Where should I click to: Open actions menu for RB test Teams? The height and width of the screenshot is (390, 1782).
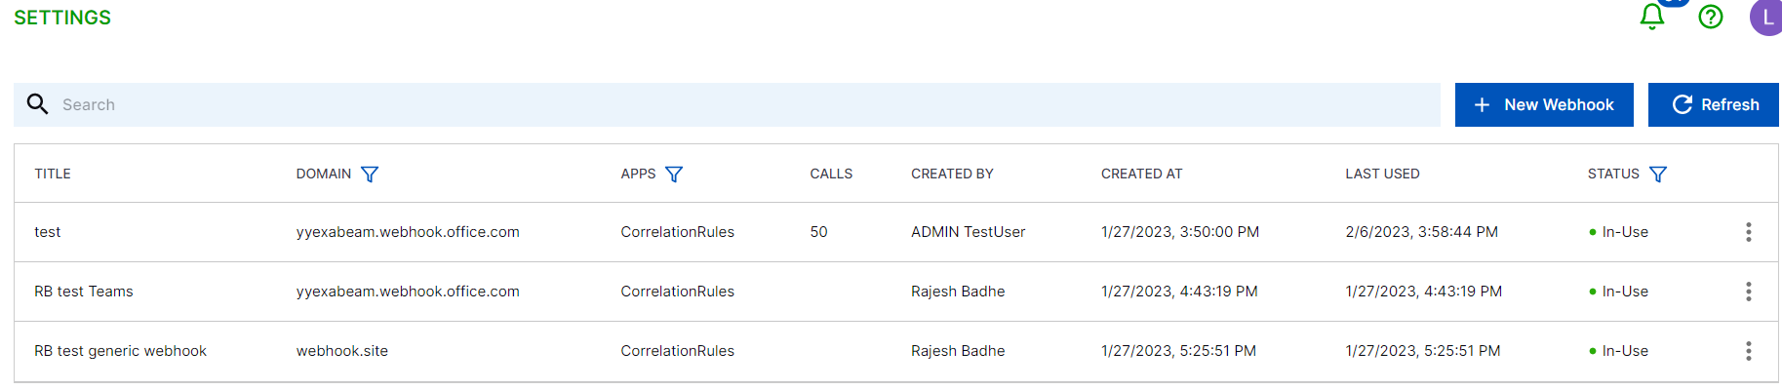point(1749,292)
